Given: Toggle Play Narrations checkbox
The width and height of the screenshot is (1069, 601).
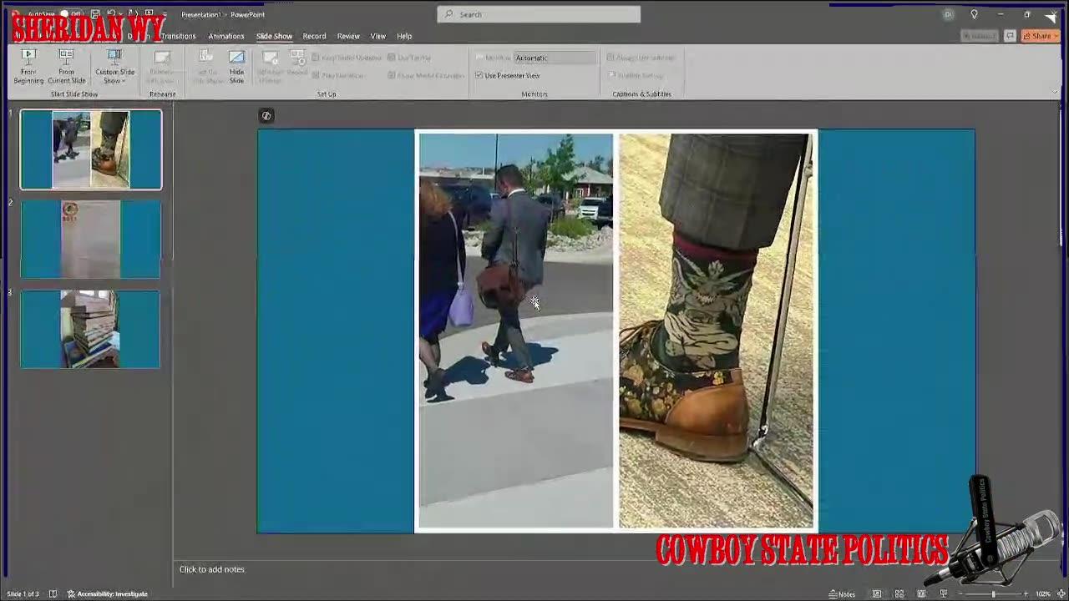Looking at the screenshot, I should click(x=338, y=75).
